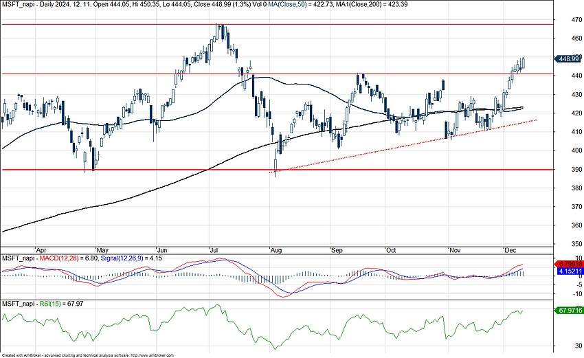Click the 430 price axis label
The height and width of the screenshot is (358, 584).
pos(577,94)
